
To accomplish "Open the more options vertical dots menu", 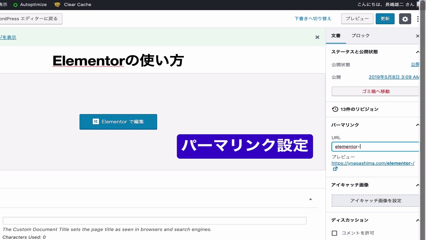I will tap(418, 19).
